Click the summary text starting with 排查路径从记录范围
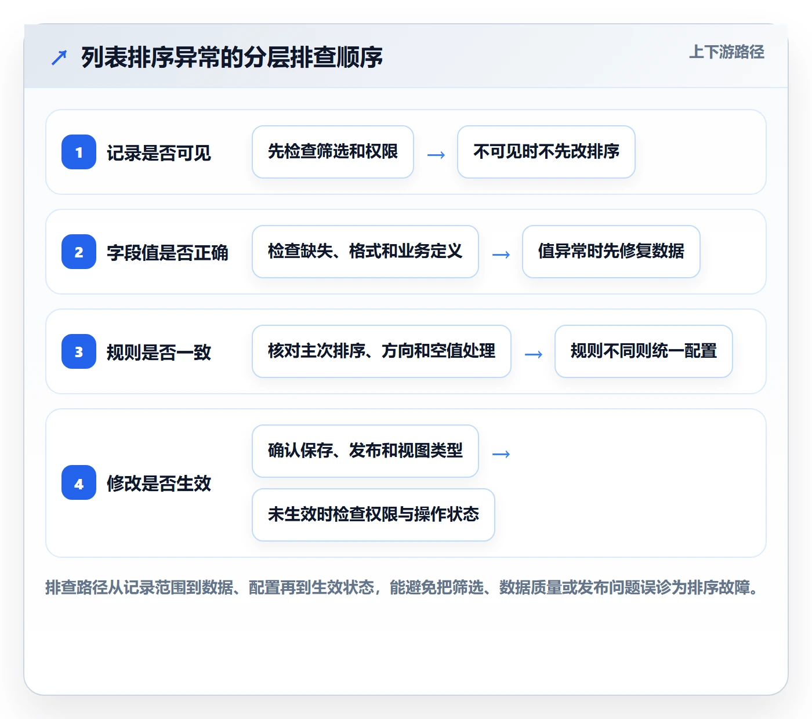 [x=403, y=587]
